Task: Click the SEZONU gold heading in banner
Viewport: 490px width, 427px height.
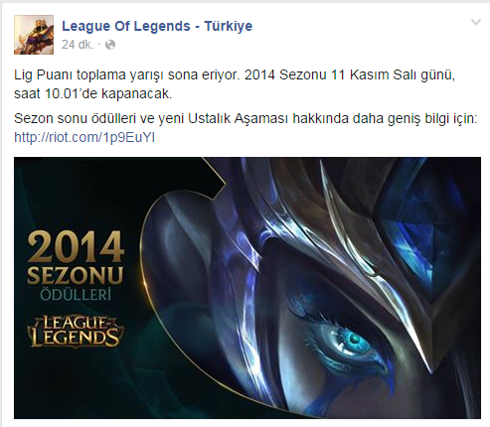Action: pos(76,275)
